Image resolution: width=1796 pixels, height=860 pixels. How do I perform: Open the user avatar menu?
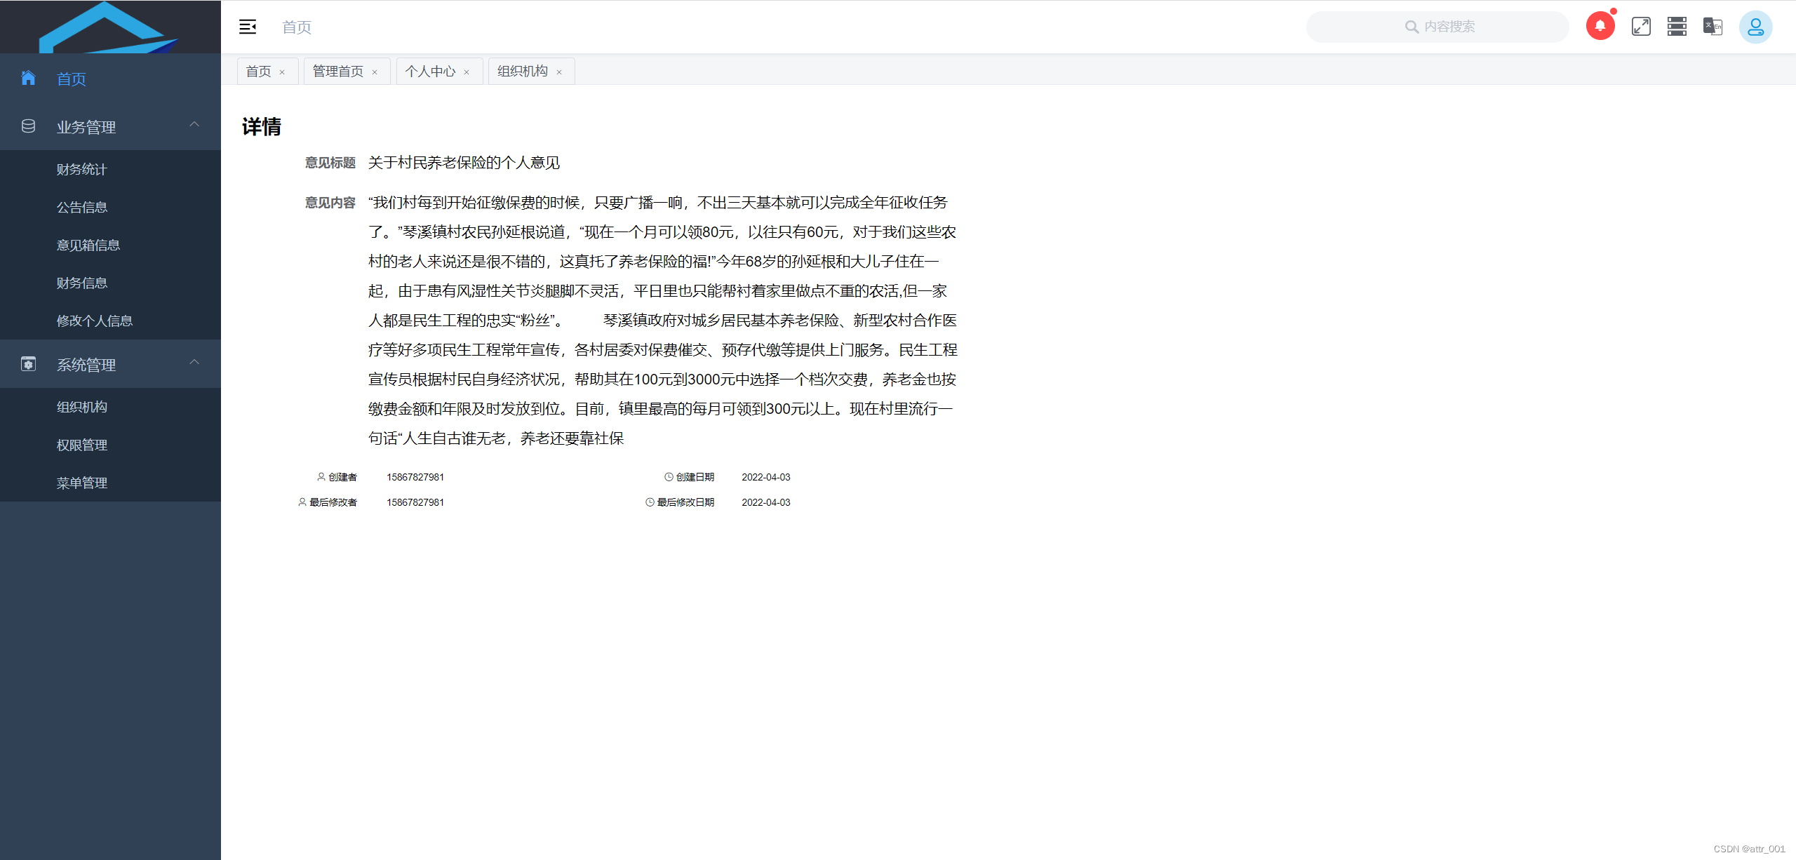tap(1755, 27)
